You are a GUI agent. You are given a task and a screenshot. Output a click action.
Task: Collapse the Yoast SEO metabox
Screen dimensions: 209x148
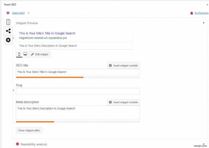(204, 4)
